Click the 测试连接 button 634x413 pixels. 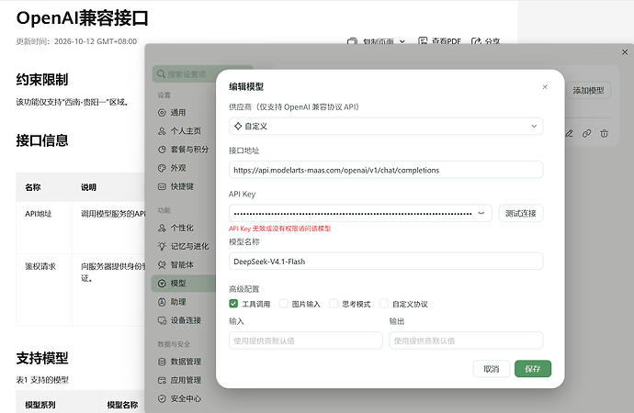pos(521,213)
